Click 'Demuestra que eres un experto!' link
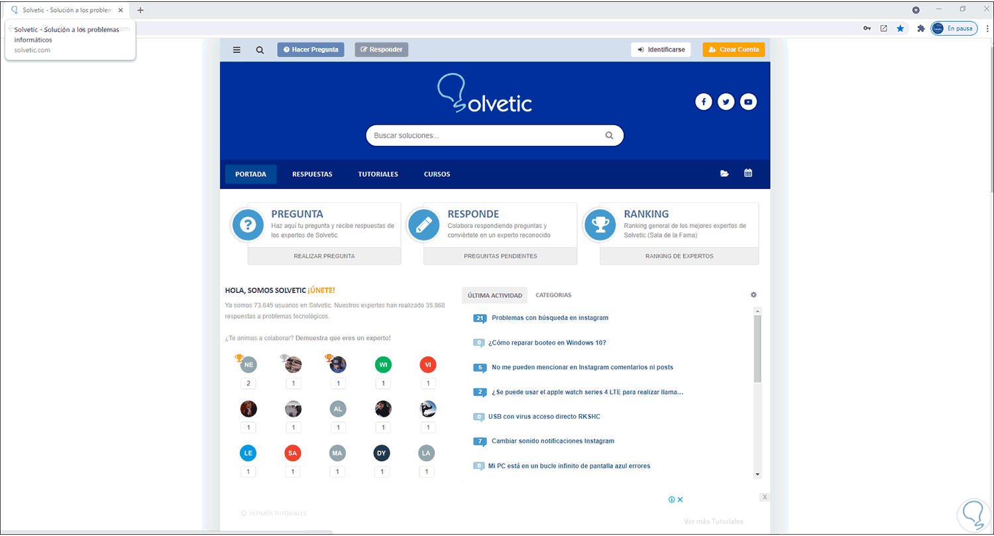This screenshot has height=536, width=994. click(x=343, y=338)
